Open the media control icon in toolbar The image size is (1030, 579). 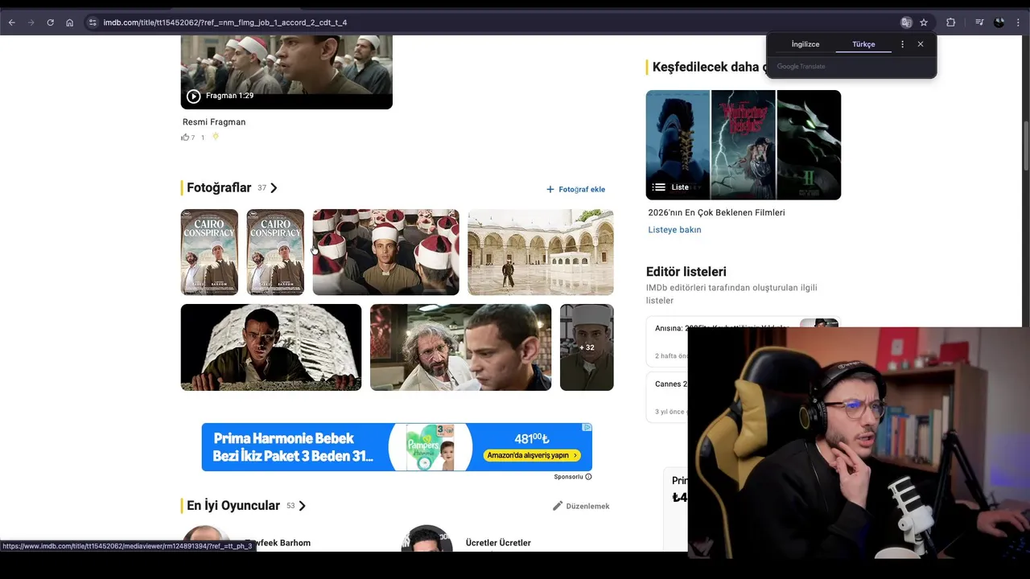[979, 23]
